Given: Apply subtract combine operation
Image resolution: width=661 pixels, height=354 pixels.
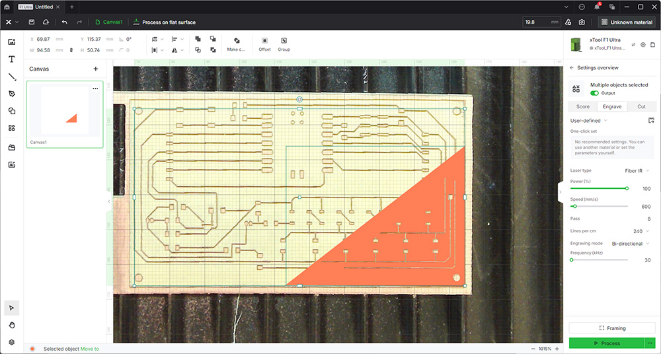Looking at the screenshot, I should [213, 39].
